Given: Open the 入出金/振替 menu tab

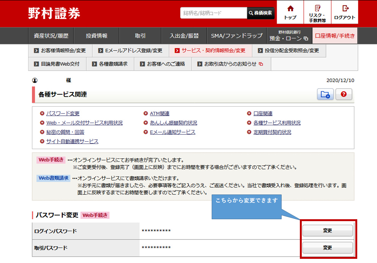Looking at the screenshot, I should click(184, 36).
